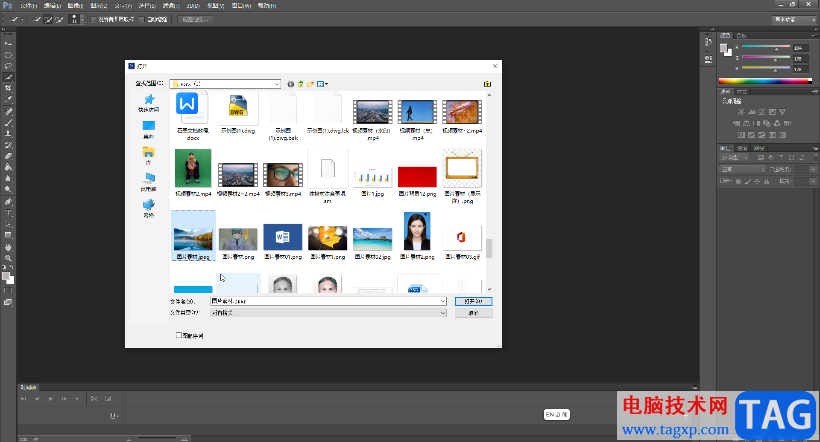Select the Brush tool
820x442 pixels.
click(x=8, y=123)
